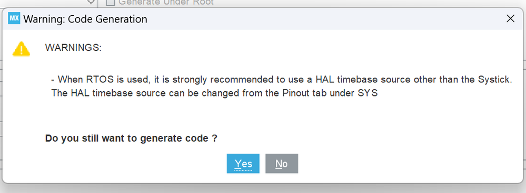Image resolution: width=526 pixels, height=193 pixels.
Task: Toggle the Generate Under Root checkbox
Action: point(111,2)
